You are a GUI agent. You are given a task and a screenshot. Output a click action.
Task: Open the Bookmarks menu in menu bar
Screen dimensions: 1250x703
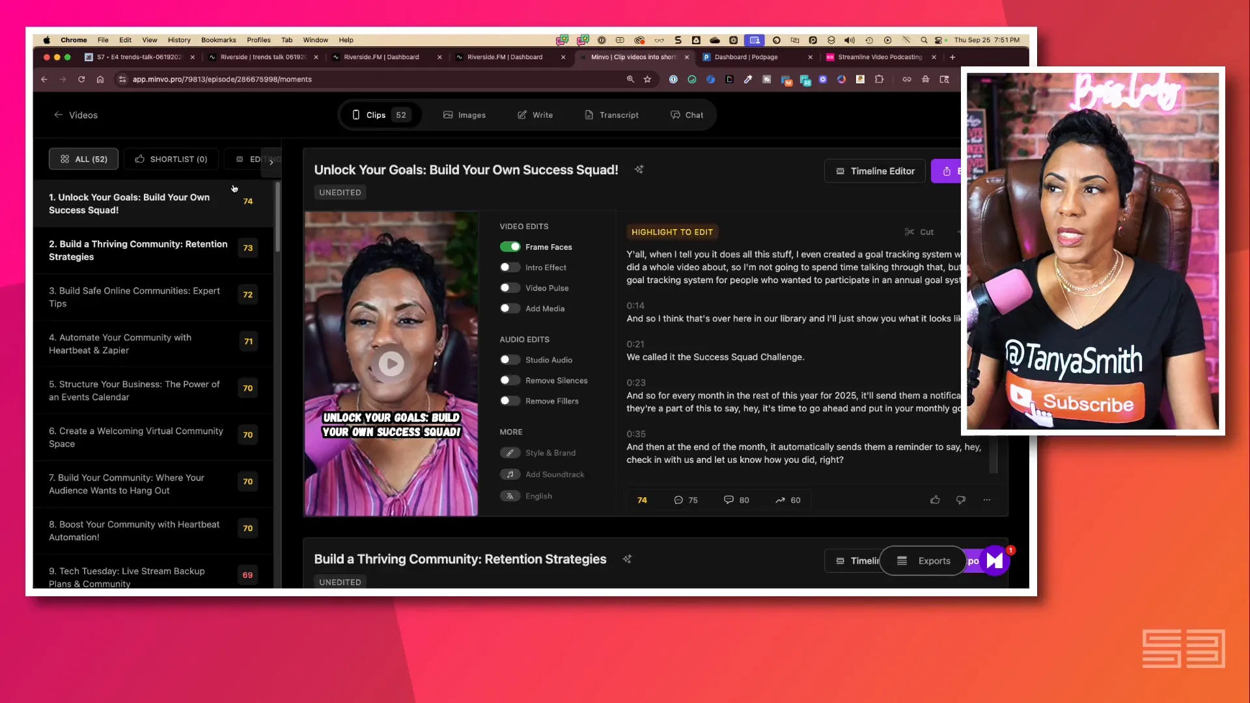(x=218, y=40)
